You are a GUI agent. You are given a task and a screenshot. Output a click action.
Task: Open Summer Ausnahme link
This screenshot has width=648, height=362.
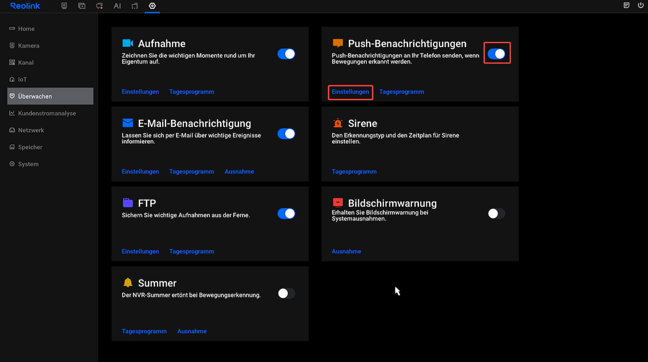pyautogui.click(x=192, y=331)
